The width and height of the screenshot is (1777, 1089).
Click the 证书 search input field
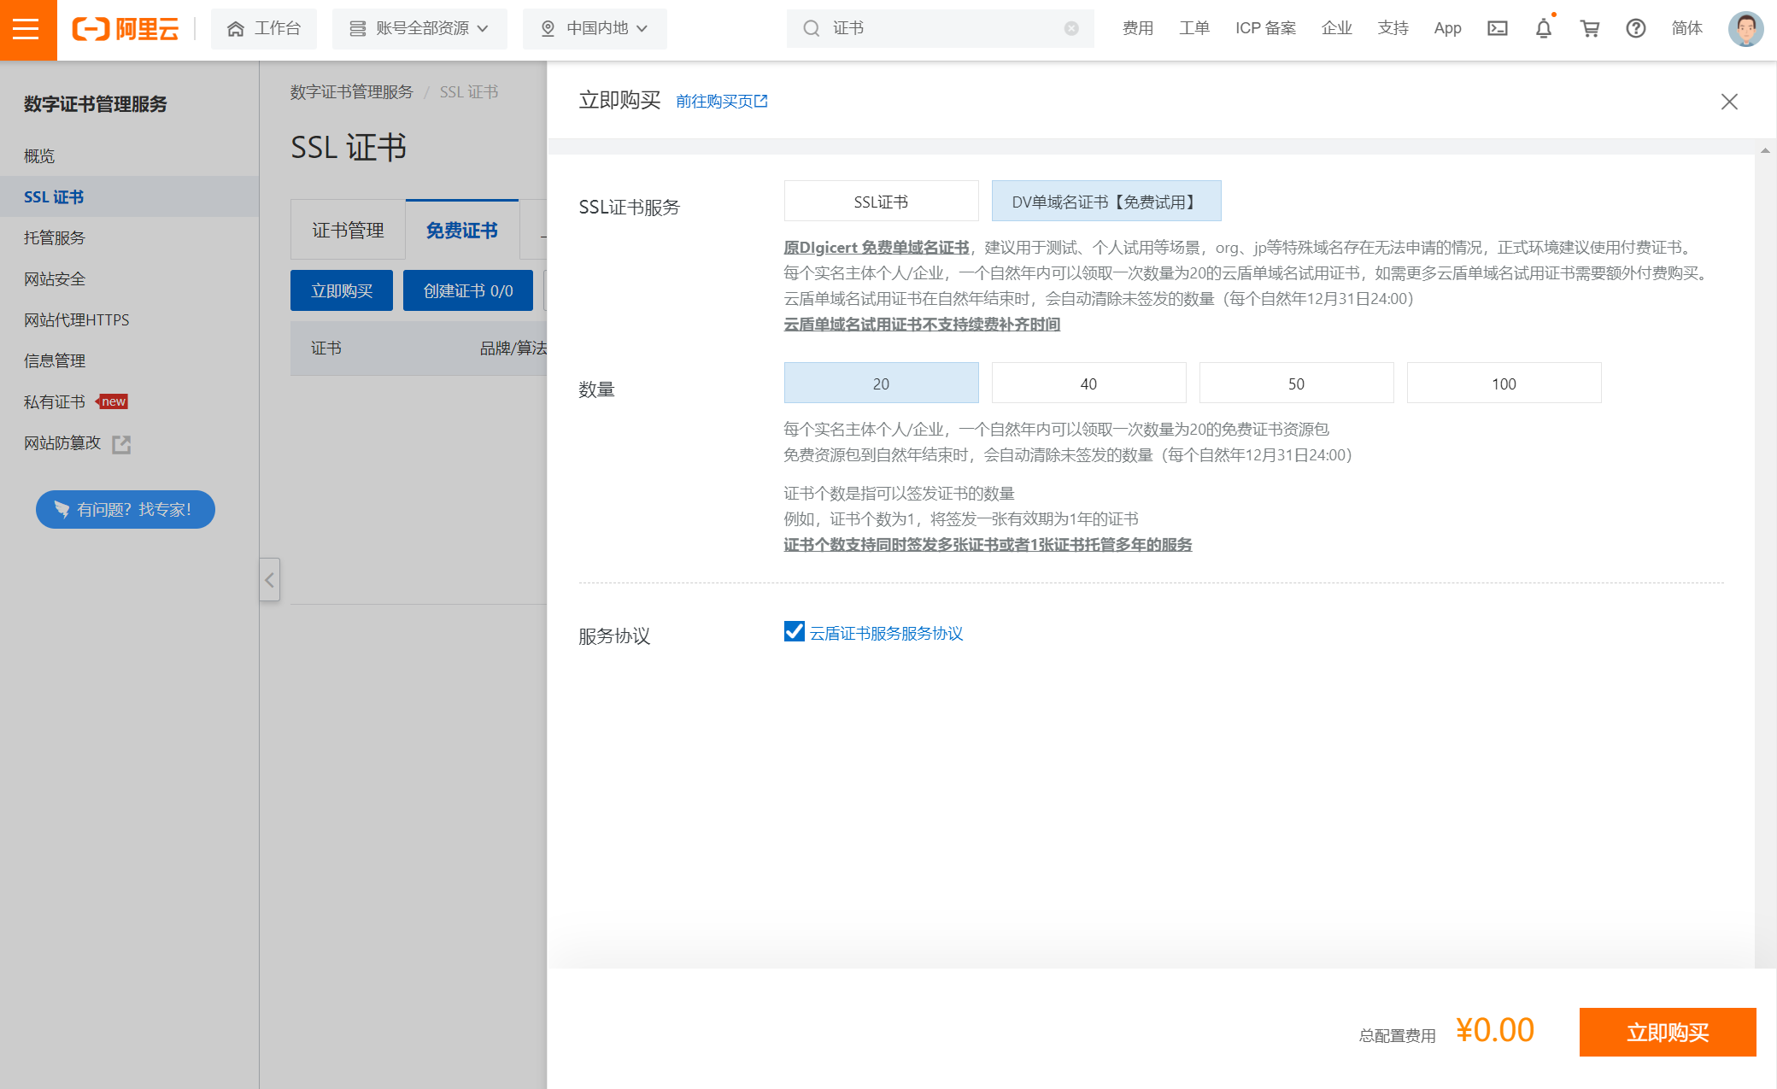pyautogui.click(x=940, y=29)
